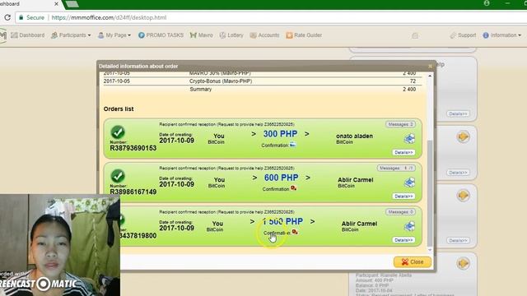Open the Lottery menu item
Image resolution: width=527 pixels, height=296 pixels.
(231, 35)
